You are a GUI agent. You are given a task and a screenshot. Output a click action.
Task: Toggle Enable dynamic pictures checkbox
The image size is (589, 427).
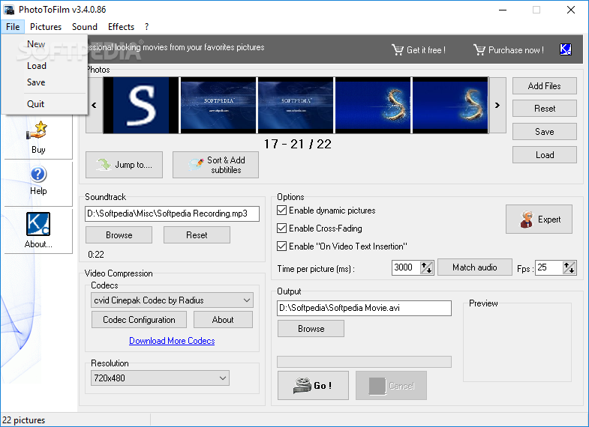[x=281, y=211]
